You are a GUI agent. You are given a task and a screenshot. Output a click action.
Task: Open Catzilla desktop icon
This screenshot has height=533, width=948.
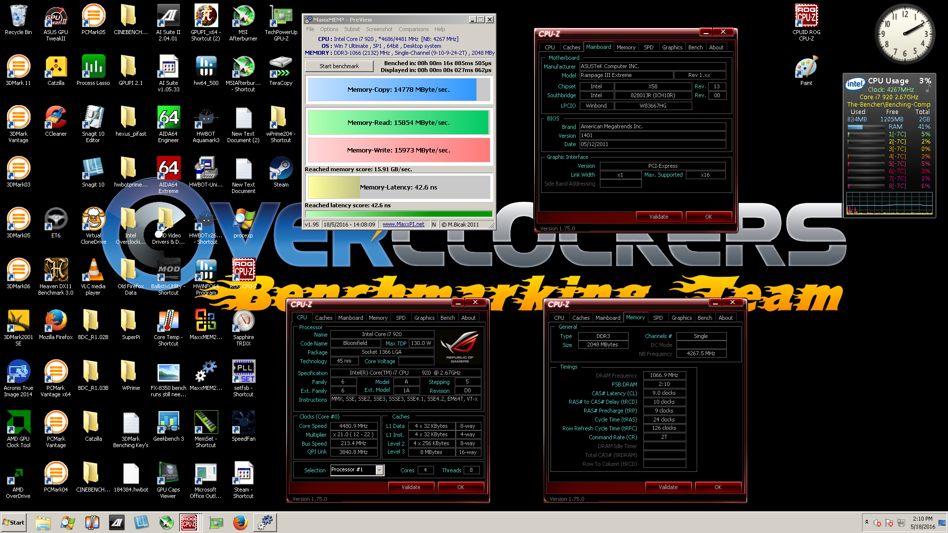pyautogui.click(x=56, y=71)
